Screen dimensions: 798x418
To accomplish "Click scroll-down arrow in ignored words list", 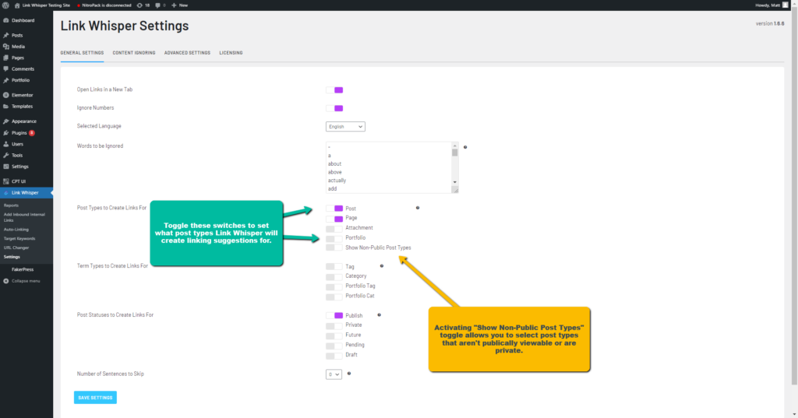I will 455,182.
